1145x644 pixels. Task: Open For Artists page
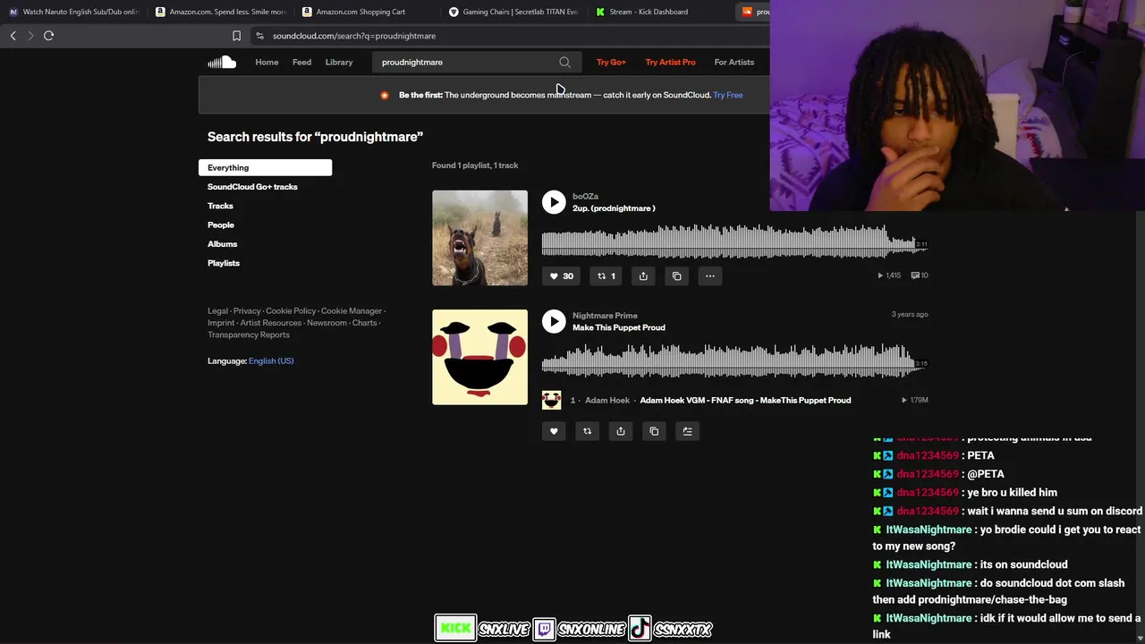pyautogui.click(x=734, y=62)
